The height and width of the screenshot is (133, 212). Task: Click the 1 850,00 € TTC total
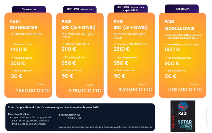point(33,91)
